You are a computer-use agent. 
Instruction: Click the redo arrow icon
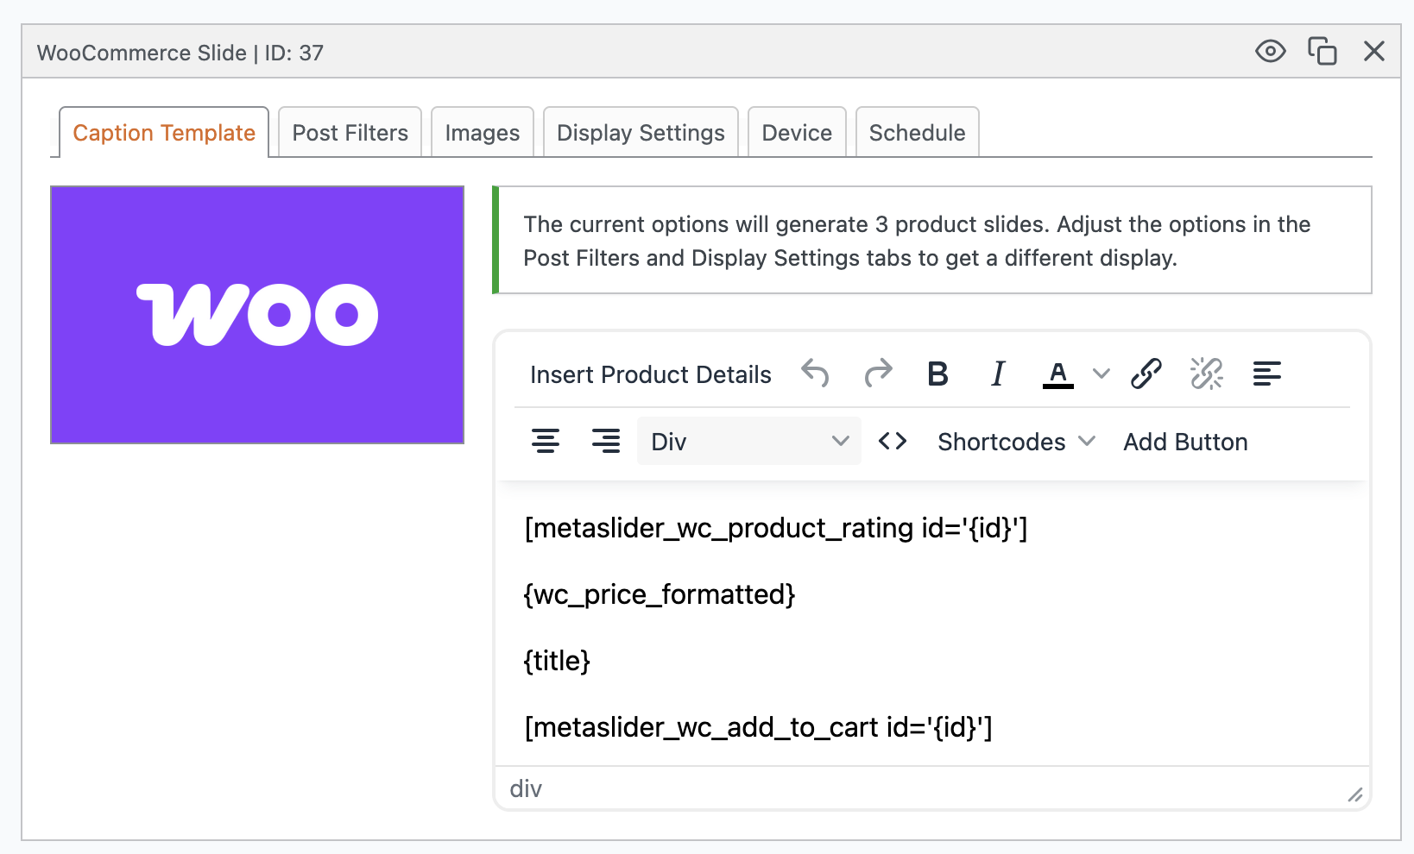(x=878, y=374)
